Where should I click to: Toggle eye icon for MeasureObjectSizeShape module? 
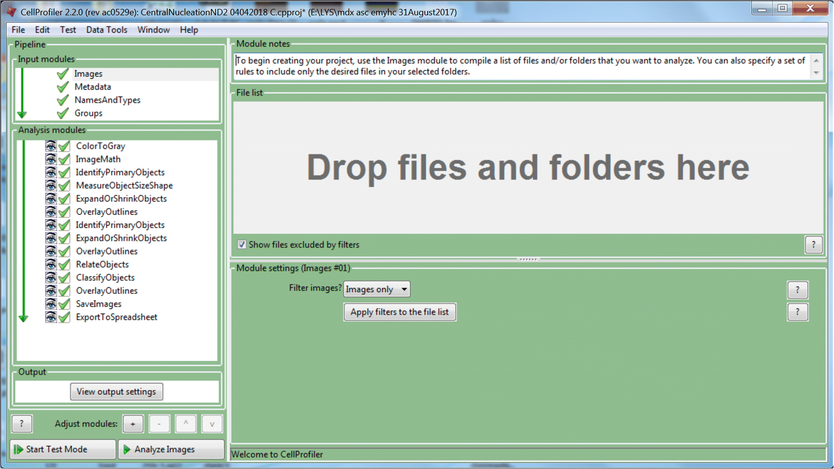pyautogui.click(x=51, y=185)
